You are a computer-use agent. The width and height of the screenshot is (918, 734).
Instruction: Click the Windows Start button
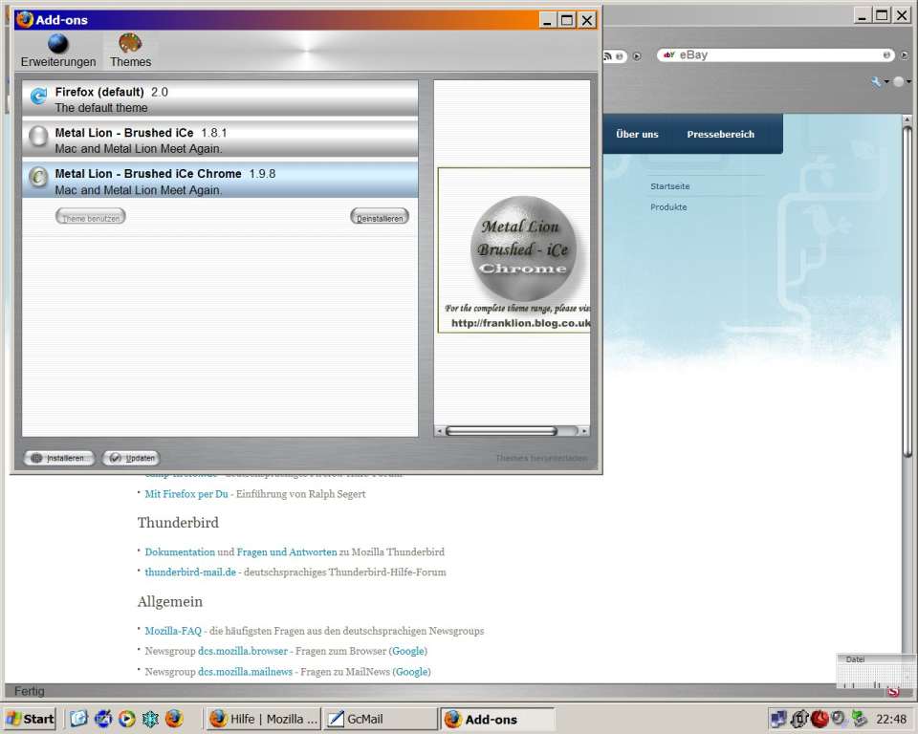tap(31, 719)
